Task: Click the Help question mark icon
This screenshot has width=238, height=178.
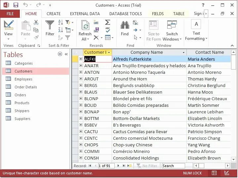Action: (x=203, y=5)
